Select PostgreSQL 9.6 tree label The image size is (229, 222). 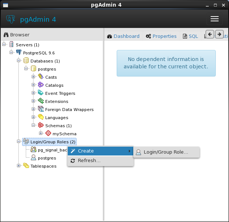coord(39,53)
